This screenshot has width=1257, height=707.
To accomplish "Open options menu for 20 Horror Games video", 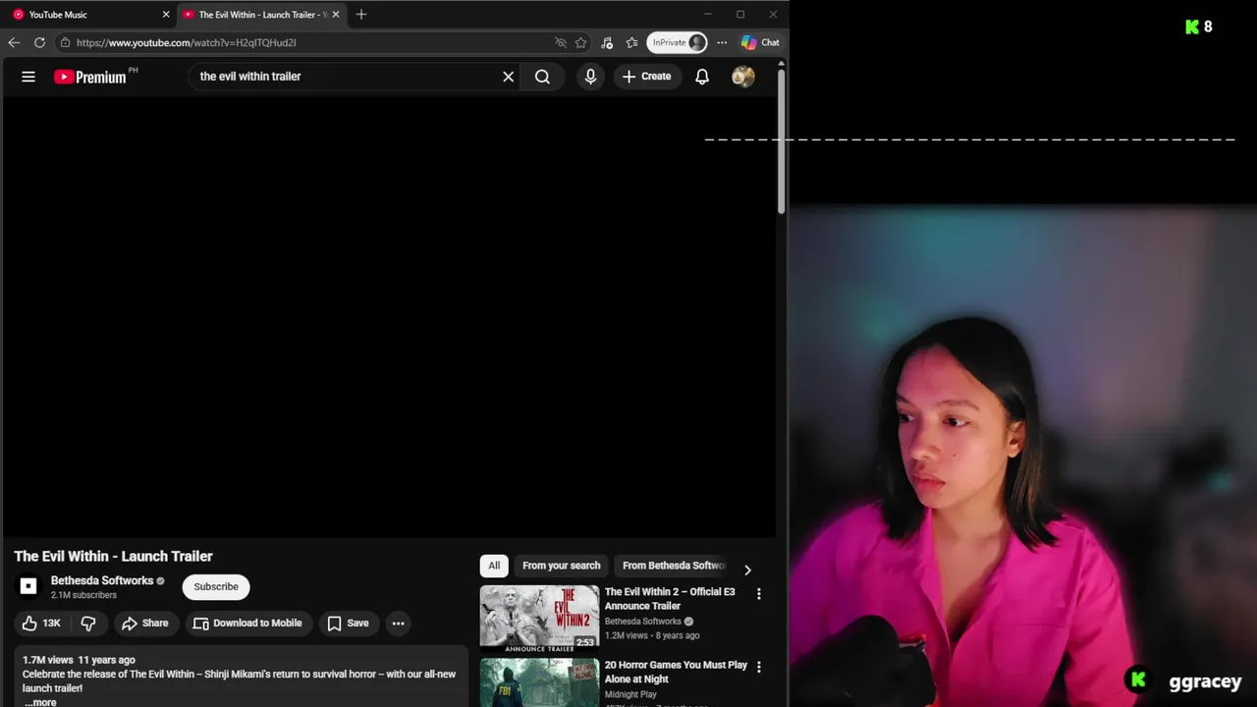I will [758, 667].
